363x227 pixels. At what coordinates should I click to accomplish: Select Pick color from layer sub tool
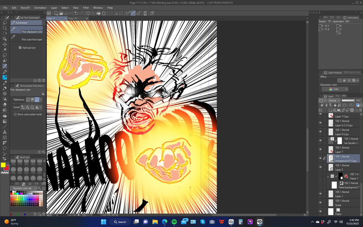[x=26, y=37]
